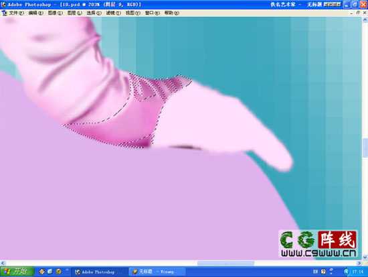Click the horizontal scrollbar left arrow
This screenshot has width=368, height=277.
pos(3,263)
